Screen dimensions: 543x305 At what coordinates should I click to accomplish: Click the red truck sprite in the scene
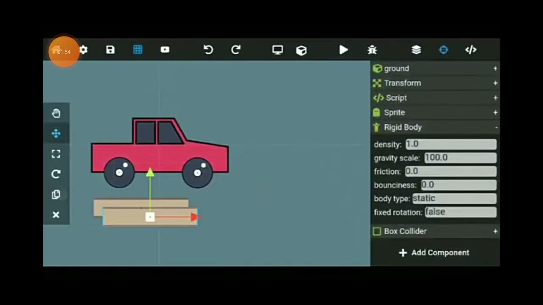click(160, 152)
